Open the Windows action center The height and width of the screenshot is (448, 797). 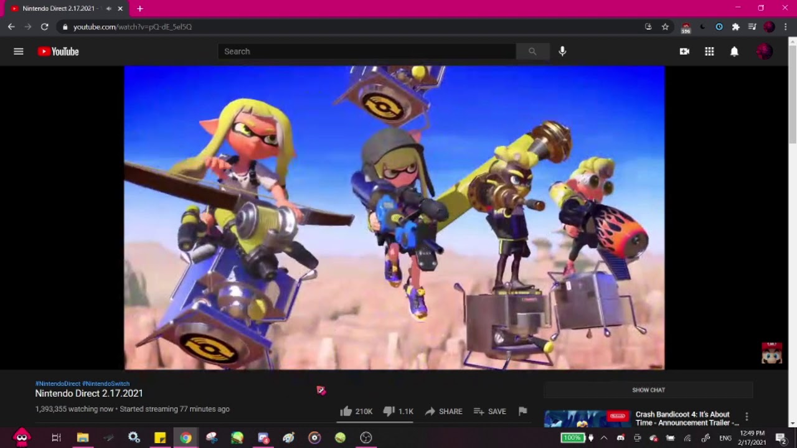[780, 438]
